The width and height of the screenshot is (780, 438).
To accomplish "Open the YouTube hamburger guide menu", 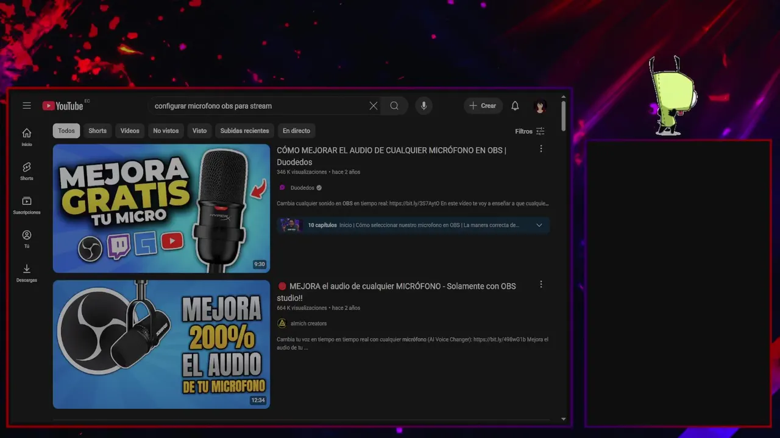I will (27, 106).
